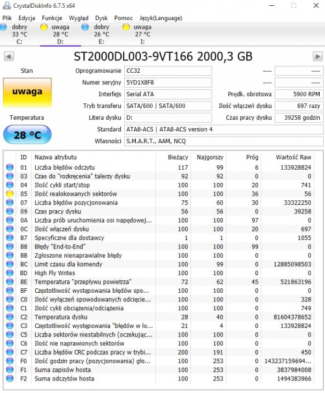Select row Czas do "rozkręcenia" talerzy dysku
The height and width of the screenshot is (393, 325).
pyautogui.click(x=159, y=176)
